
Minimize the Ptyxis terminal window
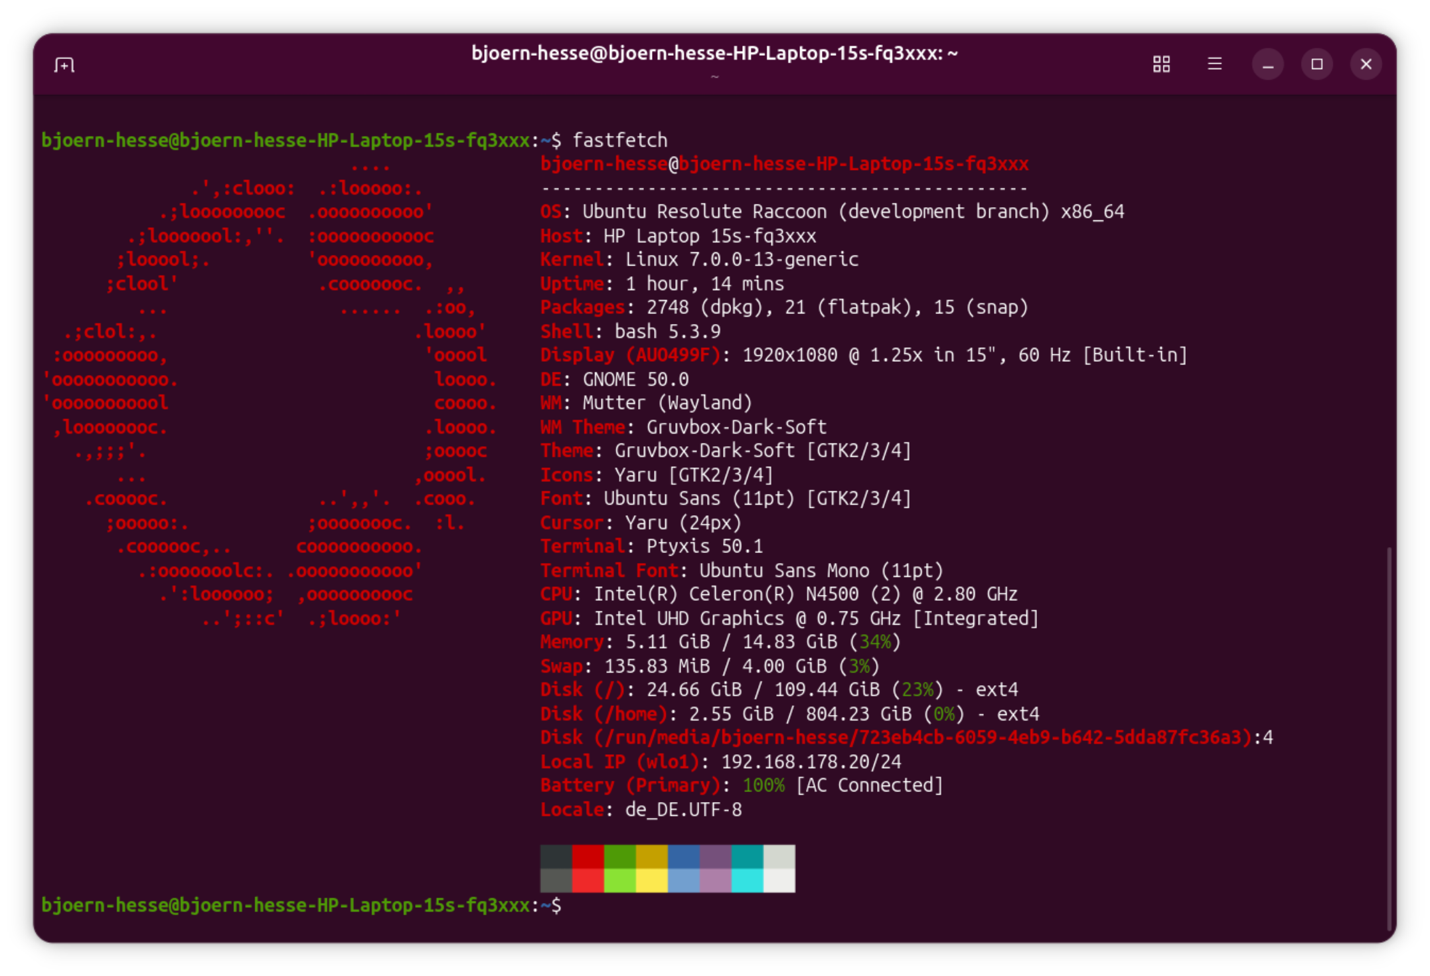point(1267,64)
